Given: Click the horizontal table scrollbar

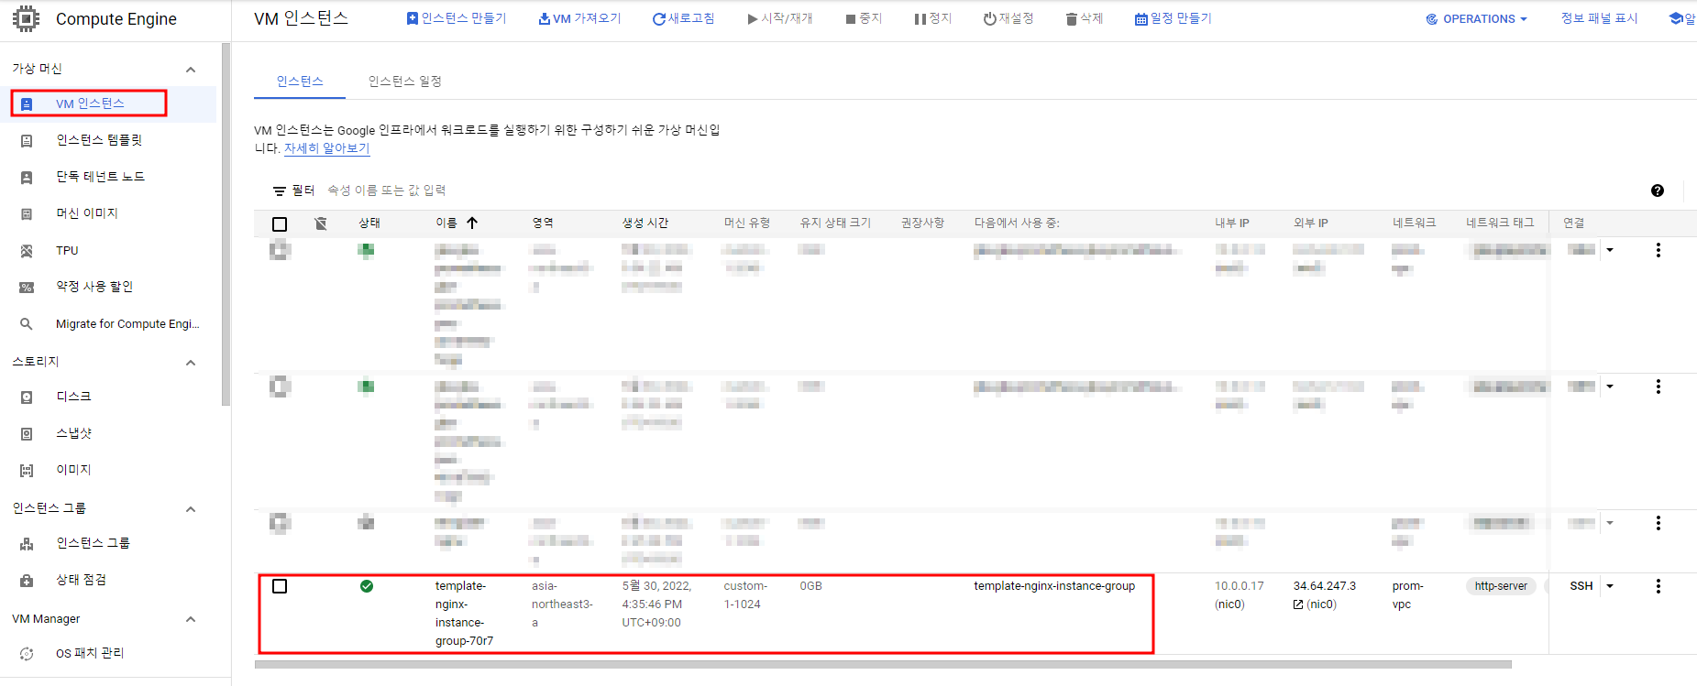Looking at the screenshot, I should tap(883, 664).
